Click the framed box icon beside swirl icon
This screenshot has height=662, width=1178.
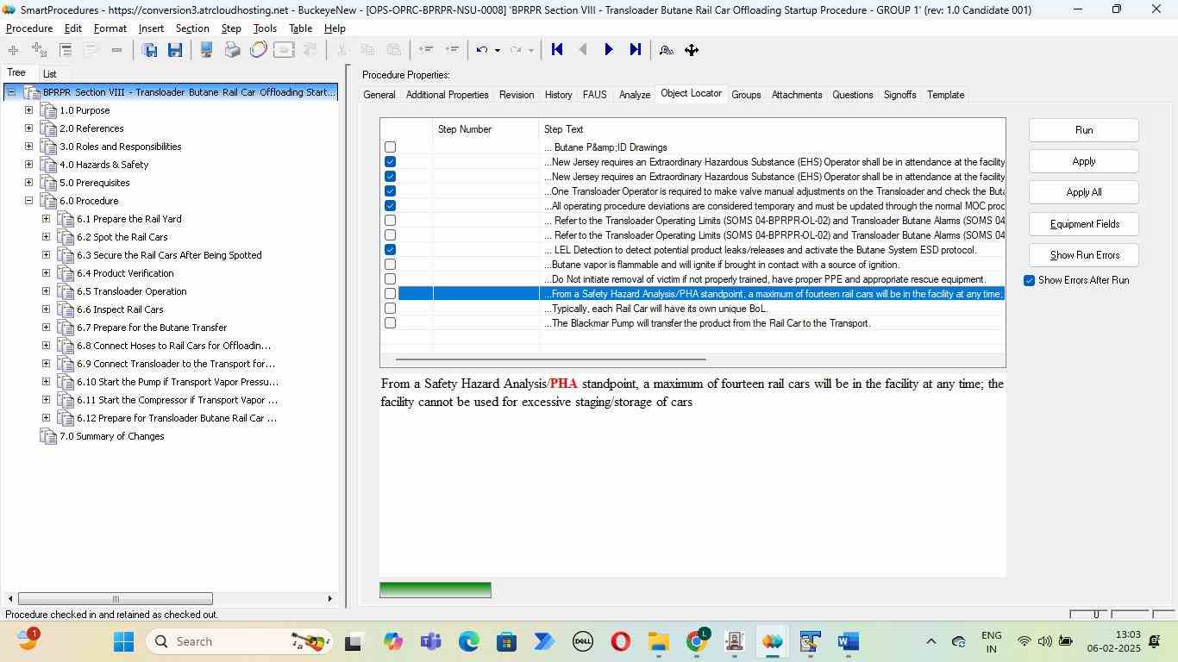click(284, 50)
